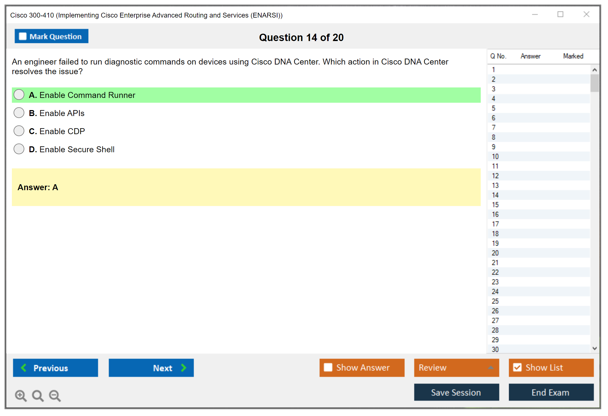608x416 pixels.
Task: Click the green right arrow on Next
Action: tap(184, 368)
